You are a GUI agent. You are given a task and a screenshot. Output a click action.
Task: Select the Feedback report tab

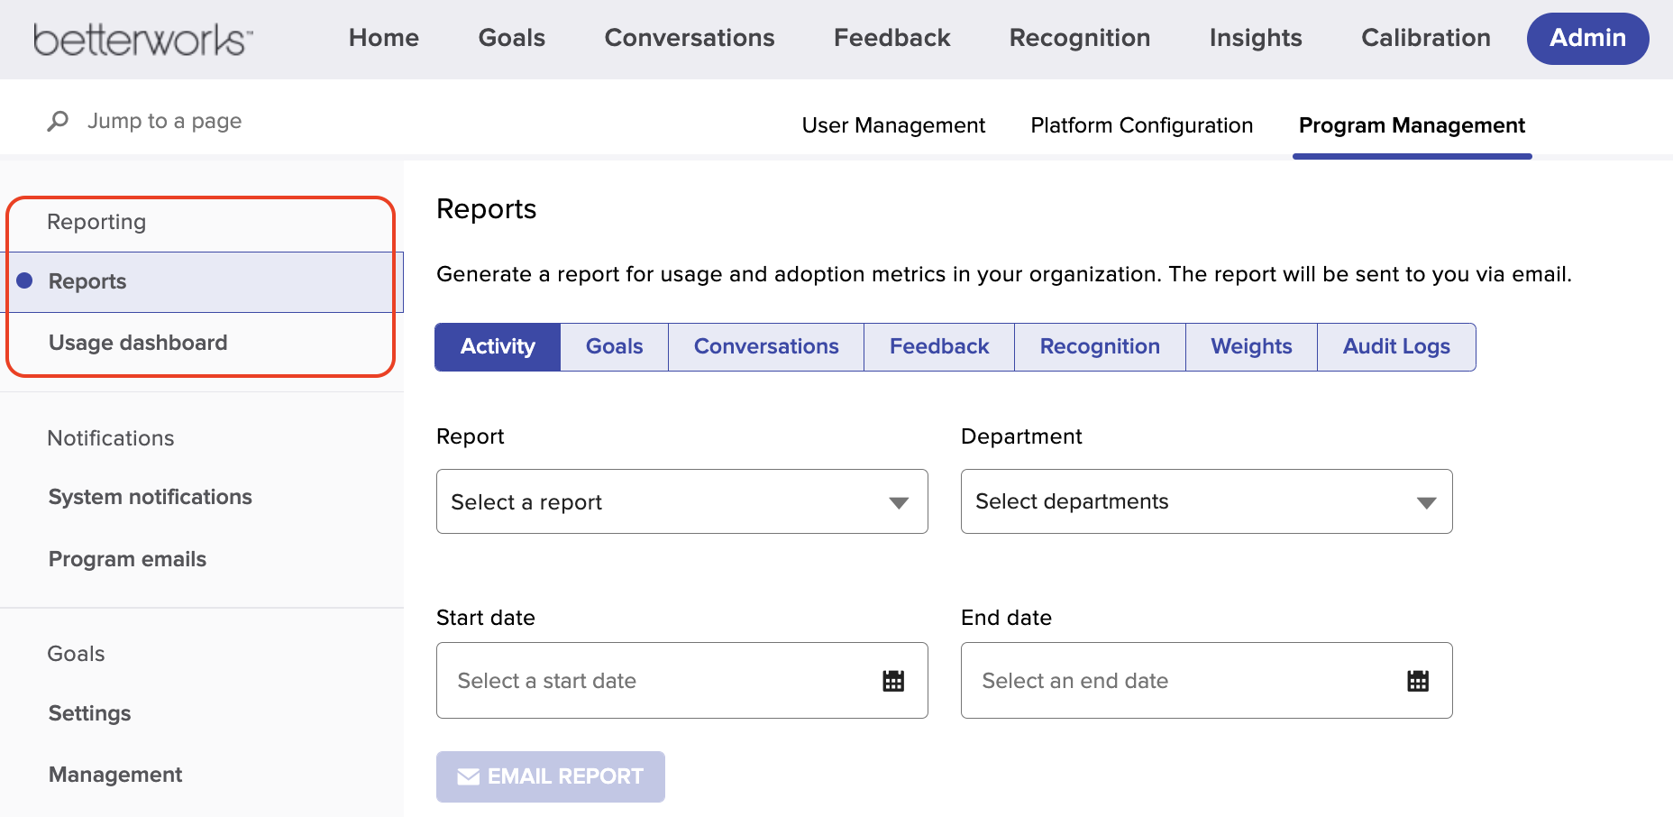(x=939, y=347)
